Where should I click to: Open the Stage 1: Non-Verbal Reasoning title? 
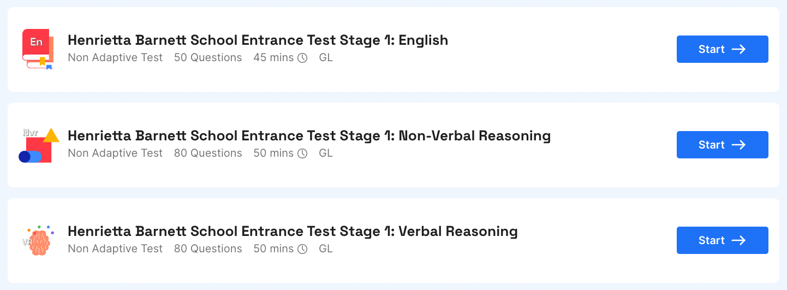(309, 135)
